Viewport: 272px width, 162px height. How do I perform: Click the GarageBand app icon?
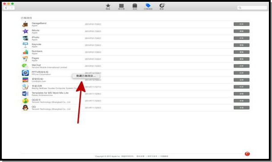point(25,24)
